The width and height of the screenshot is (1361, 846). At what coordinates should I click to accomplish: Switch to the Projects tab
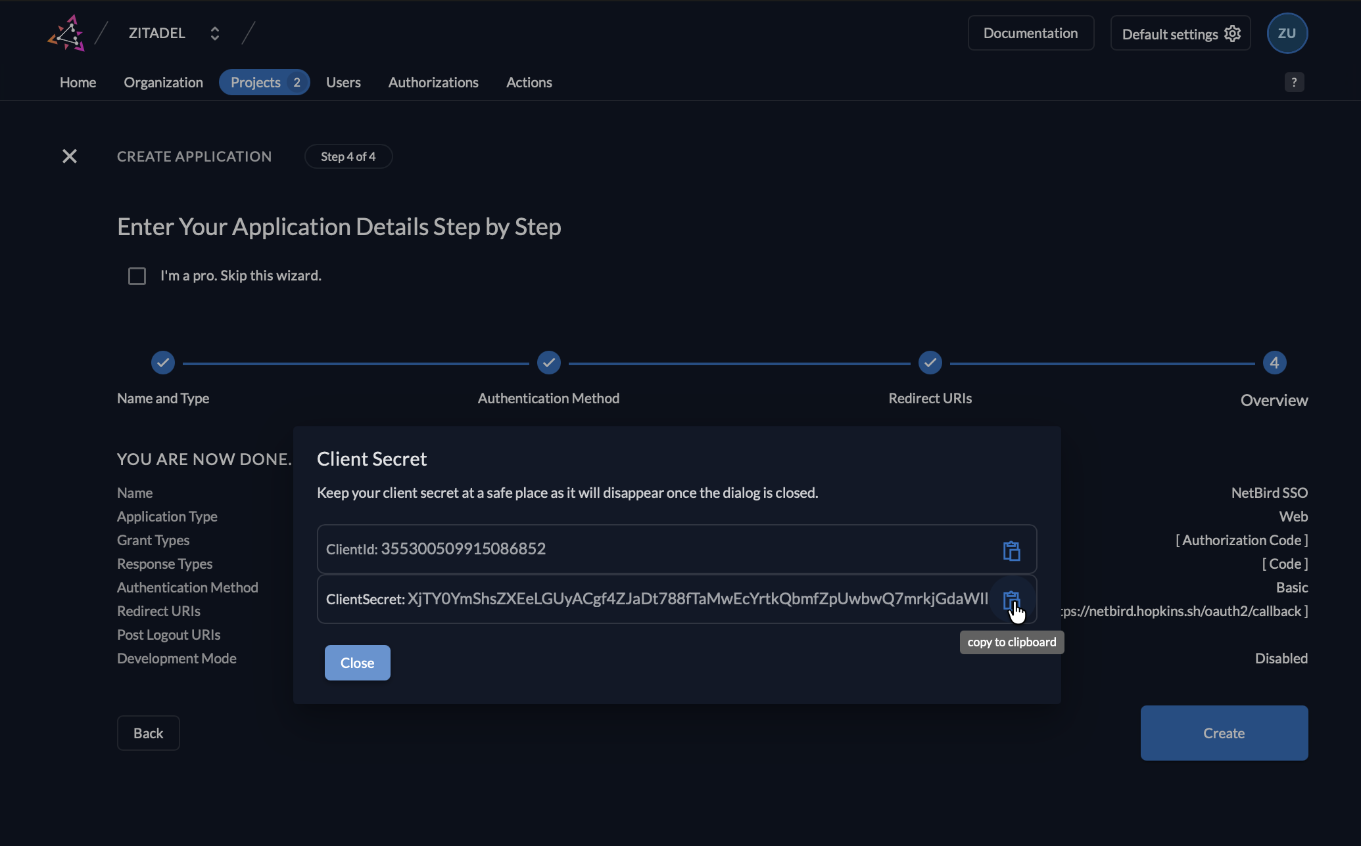(x=256, y=81)
